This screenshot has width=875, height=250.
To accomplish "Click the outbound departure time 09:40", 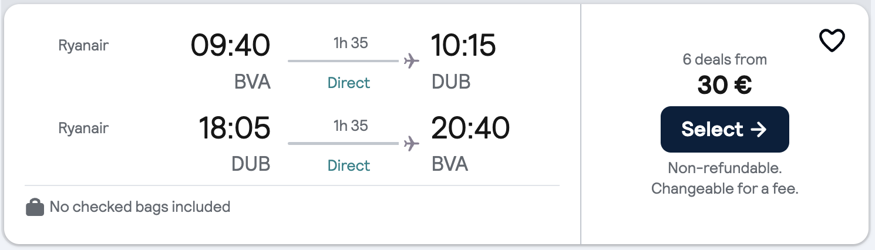I will click(x=230, y=46).
